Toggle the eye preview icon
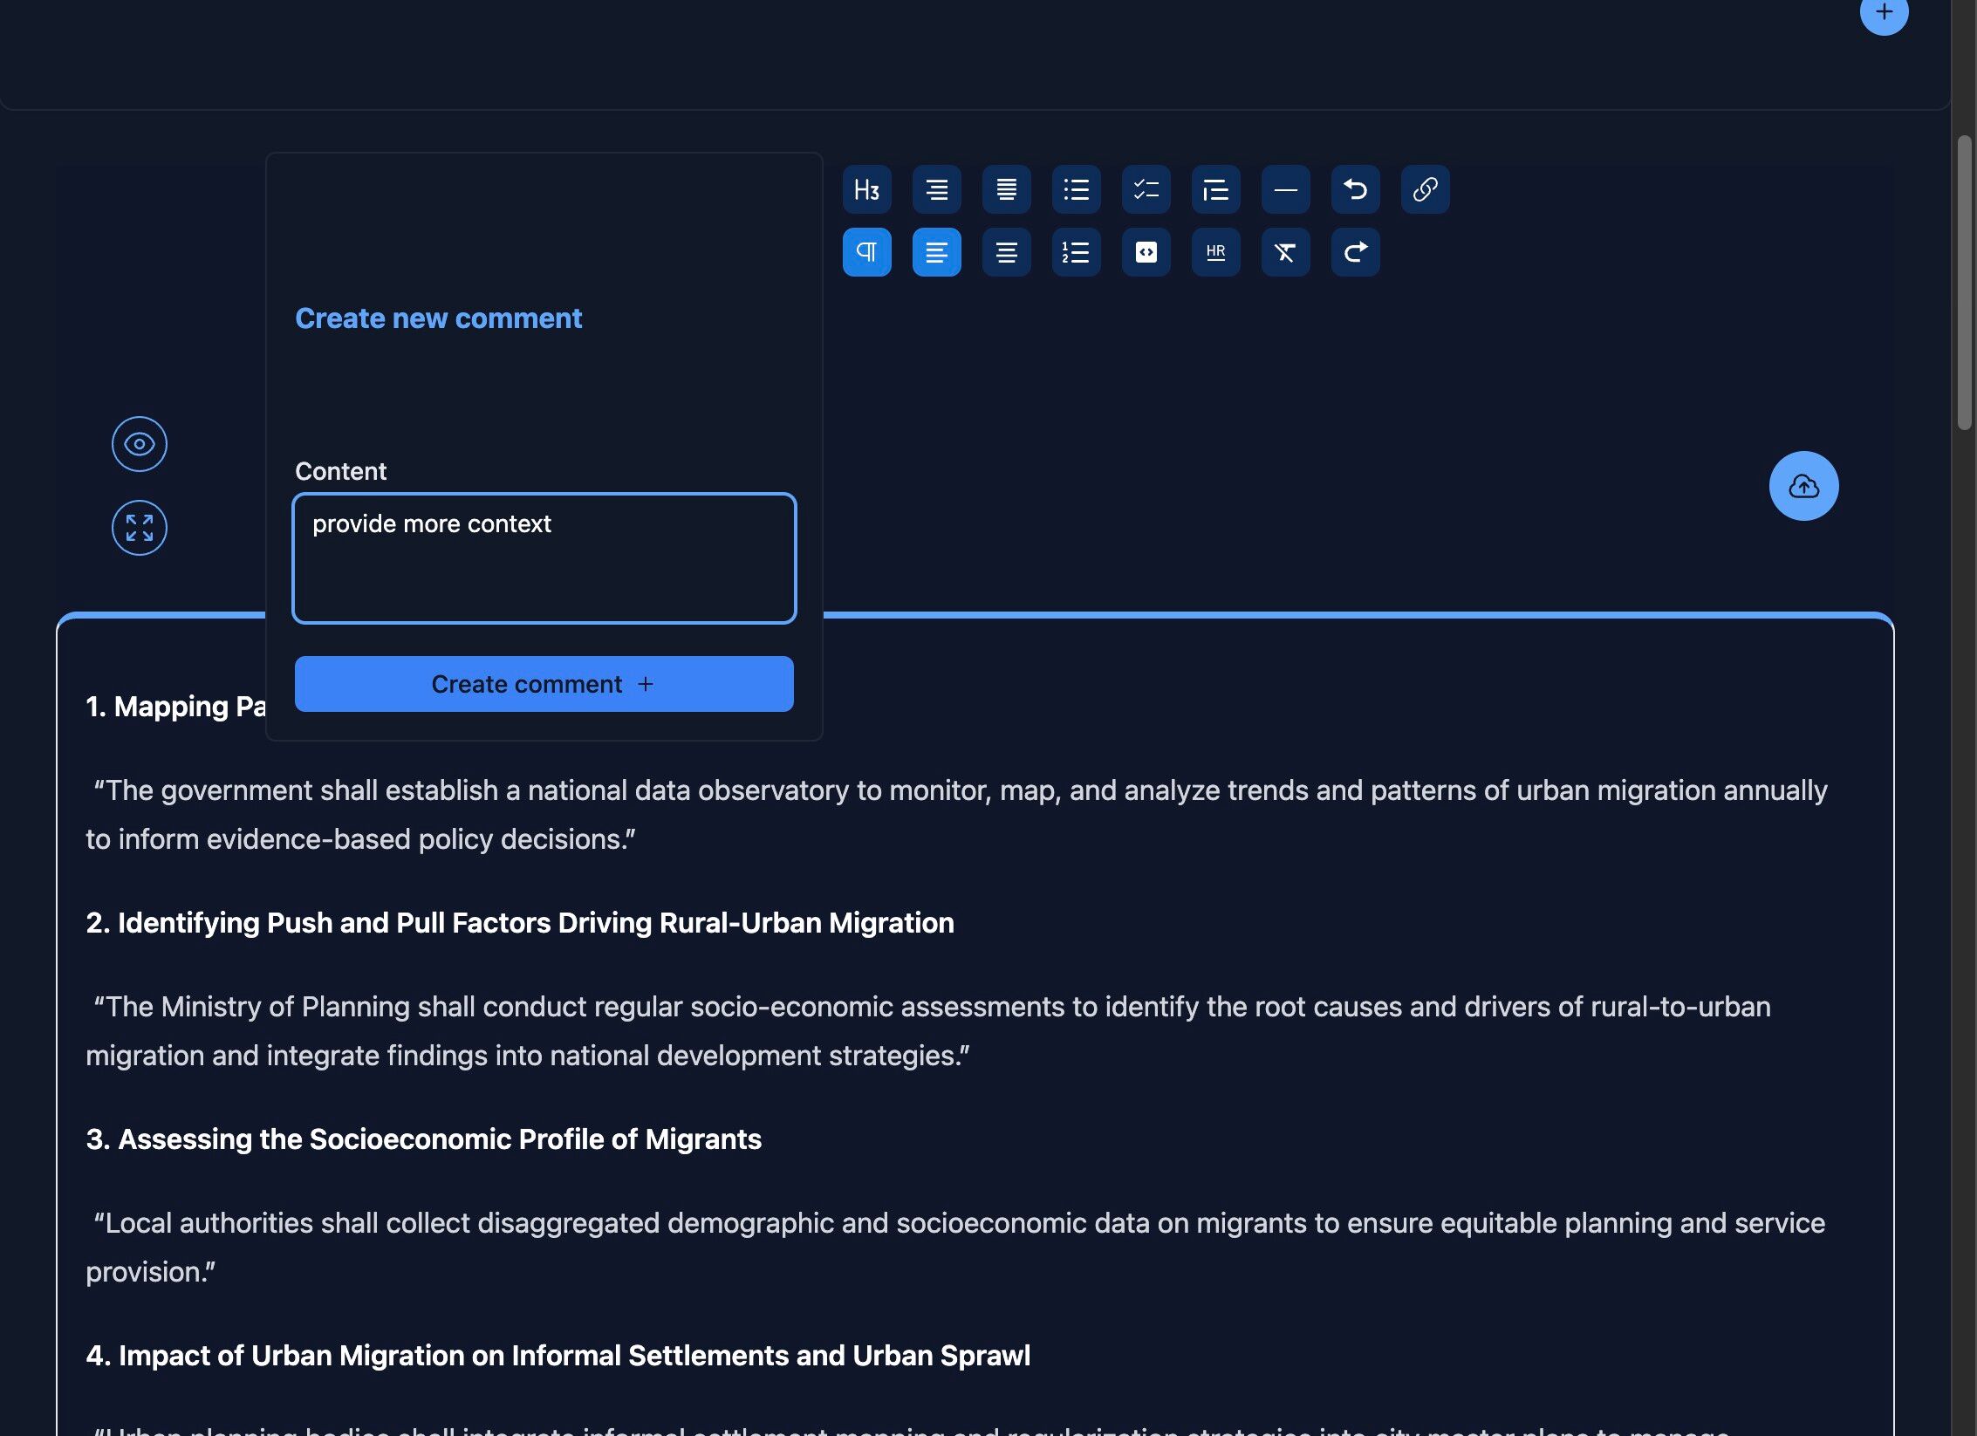This screenshot has width=1977, height=1436. click(x=140, y=444)
